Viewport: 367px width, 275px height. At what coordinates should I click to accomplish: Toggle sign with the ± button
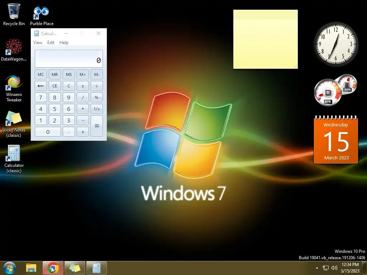[83, 86]
